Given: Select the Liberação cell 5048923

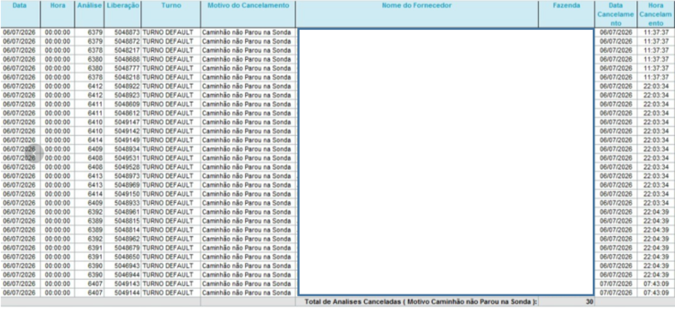Looking at the screenshot, I should point(122,95).
